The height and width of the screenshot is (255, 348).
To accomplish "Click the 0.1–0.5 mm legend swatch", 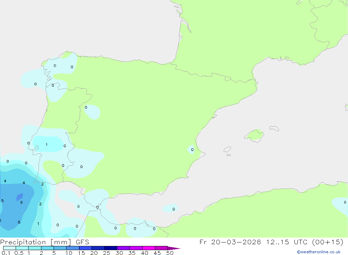I will (x=9, y=248).
